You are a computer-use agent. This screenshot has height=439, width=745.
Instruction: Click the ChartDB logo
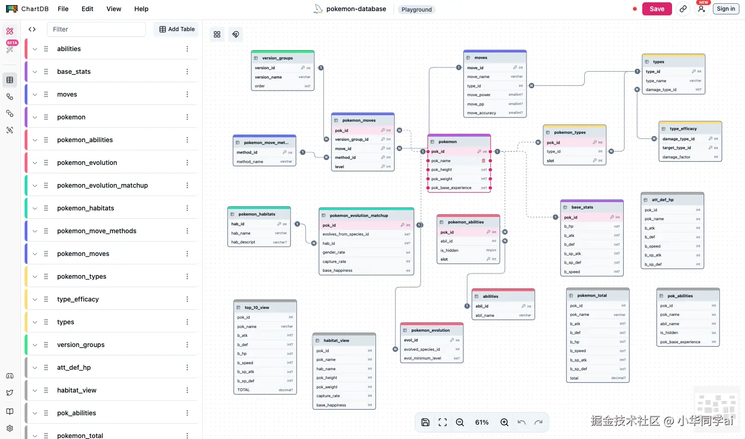[27, 9]
